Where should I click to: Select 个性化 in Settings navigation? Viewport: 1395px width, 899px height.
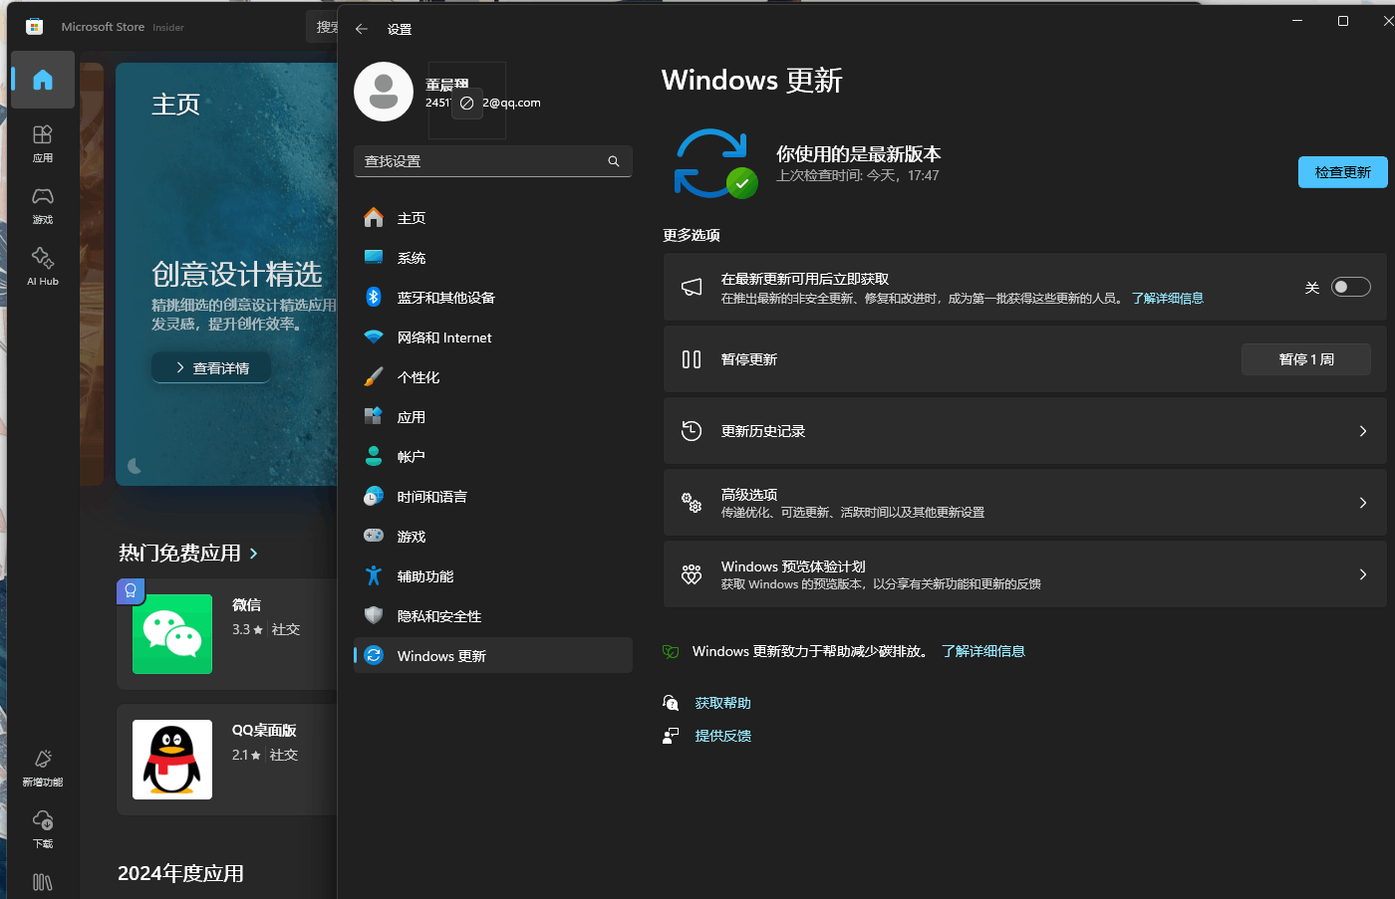tap(493, 377)
